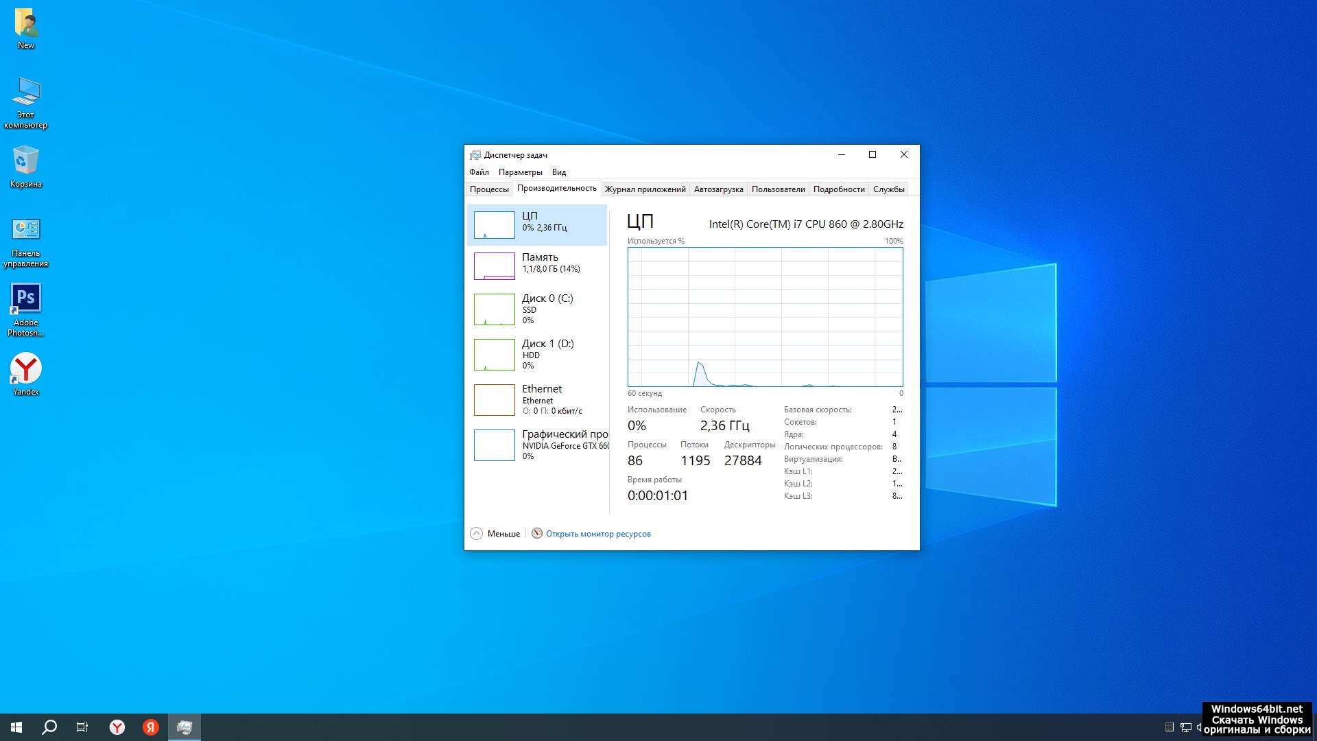Switch to the Службы tab
The image size is (1317, 741).
click(x=888, y=189)
